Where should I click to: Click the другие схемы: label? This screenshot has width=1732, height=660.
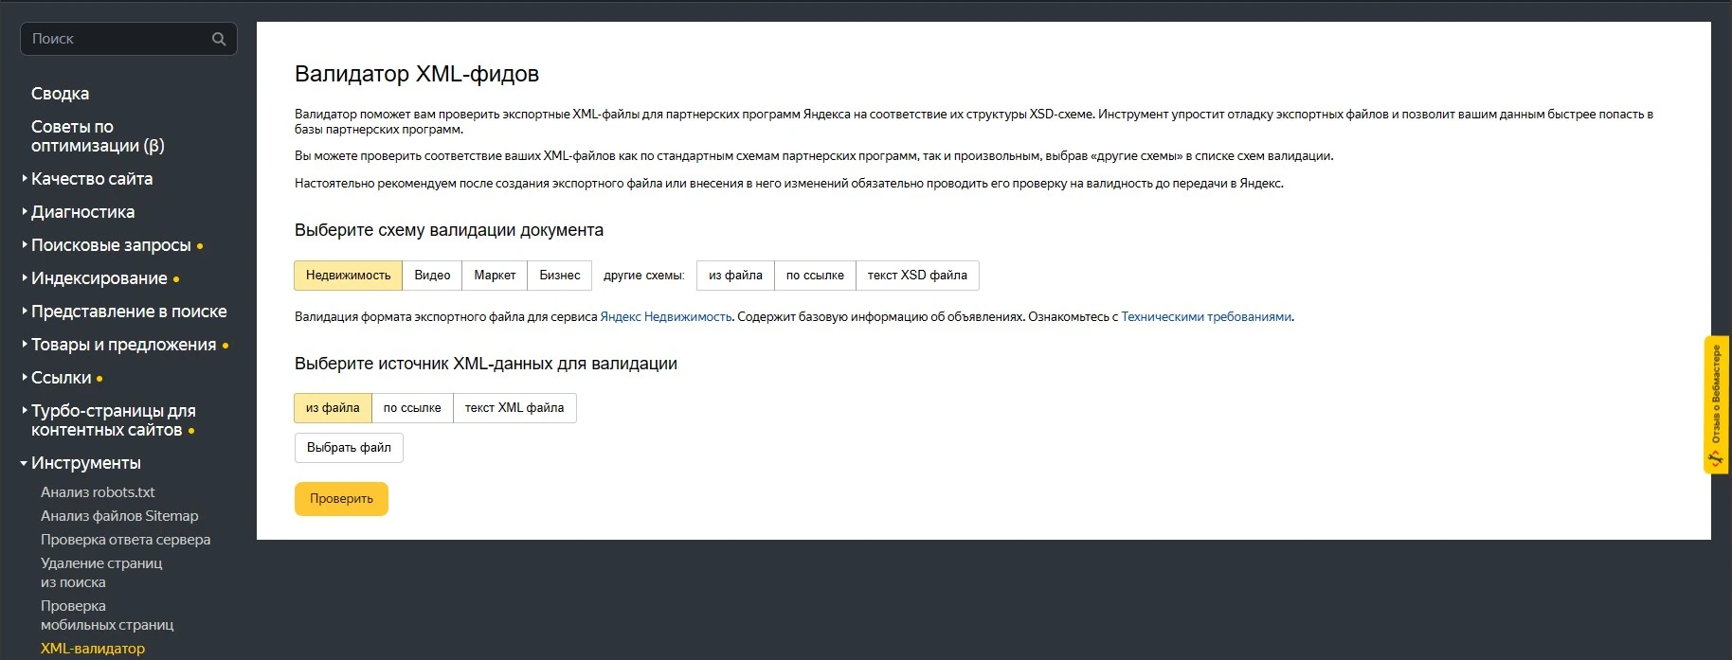point(643,276)
